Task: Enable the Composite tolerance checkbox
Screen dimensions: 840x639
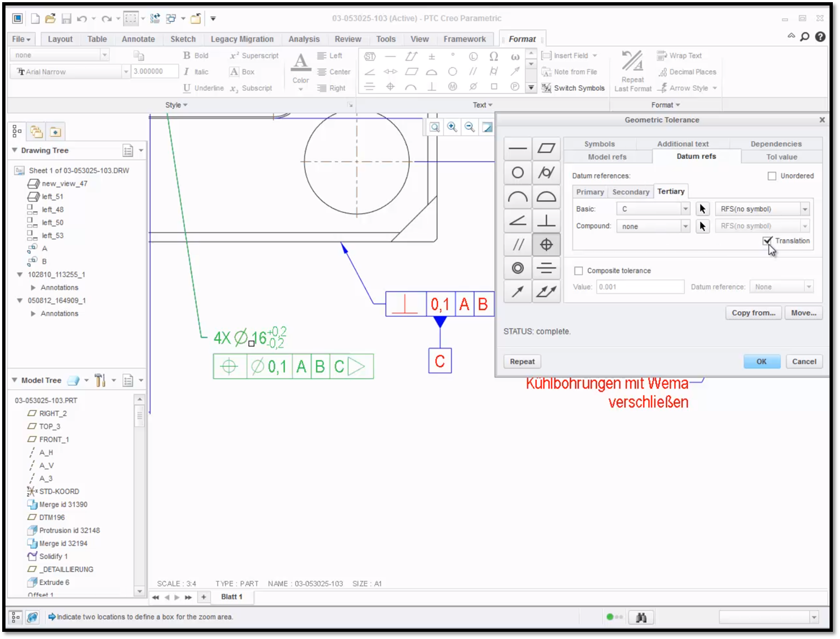Action: pyautogui.click(x=578, y=271)
